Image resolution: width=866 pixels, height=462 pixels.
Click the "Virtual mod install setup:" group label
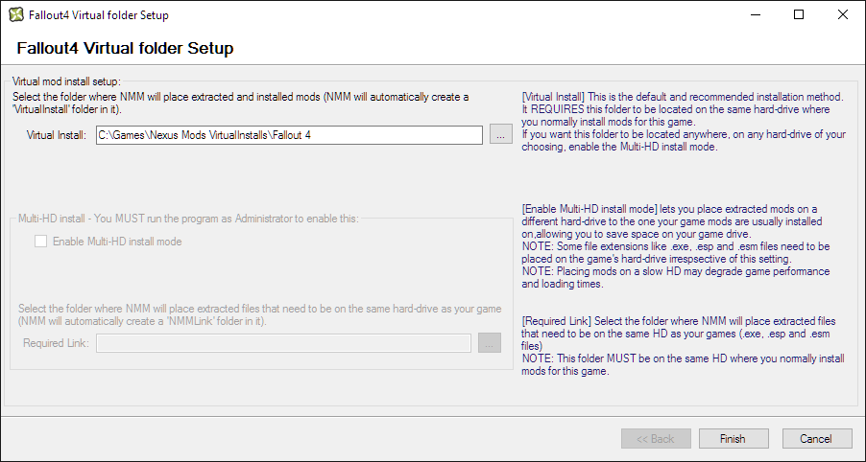(66, 81)
